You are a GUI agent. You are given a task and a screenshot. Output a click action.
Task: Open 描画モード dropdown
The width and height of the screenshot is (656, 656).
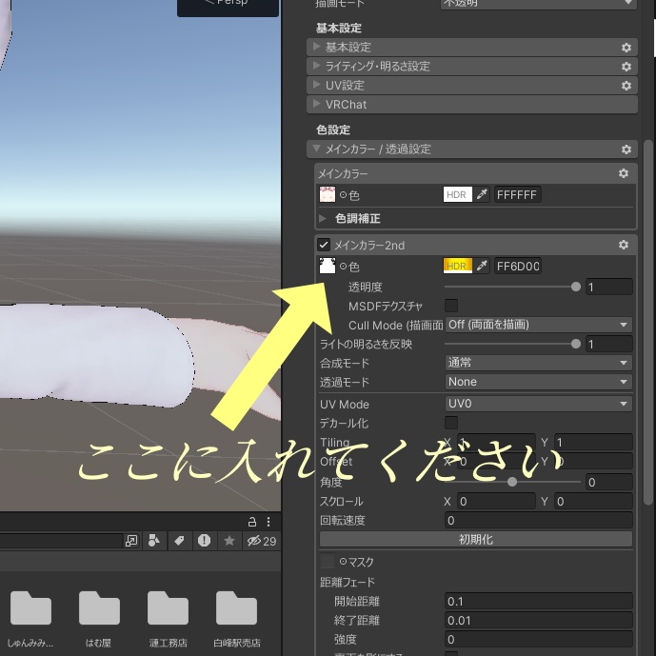coord(539,4)
